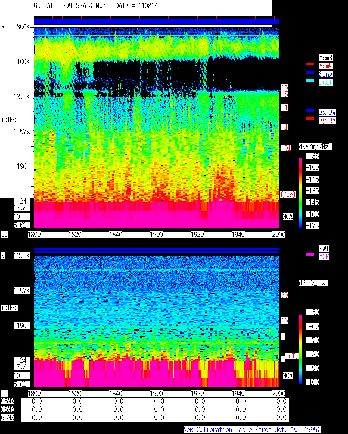
Task: Click the blue Ex Bx legend swatch
Action: [310, 110]
